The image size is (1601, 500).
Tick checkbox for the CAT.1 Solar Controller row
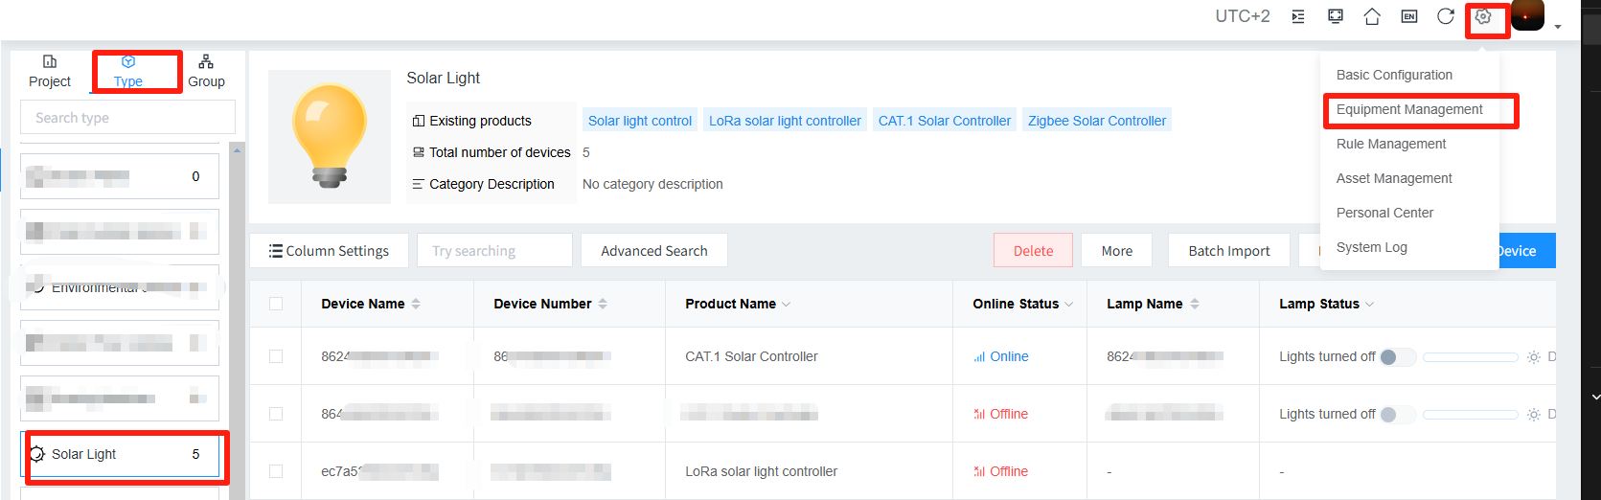(x=276, y=356)
